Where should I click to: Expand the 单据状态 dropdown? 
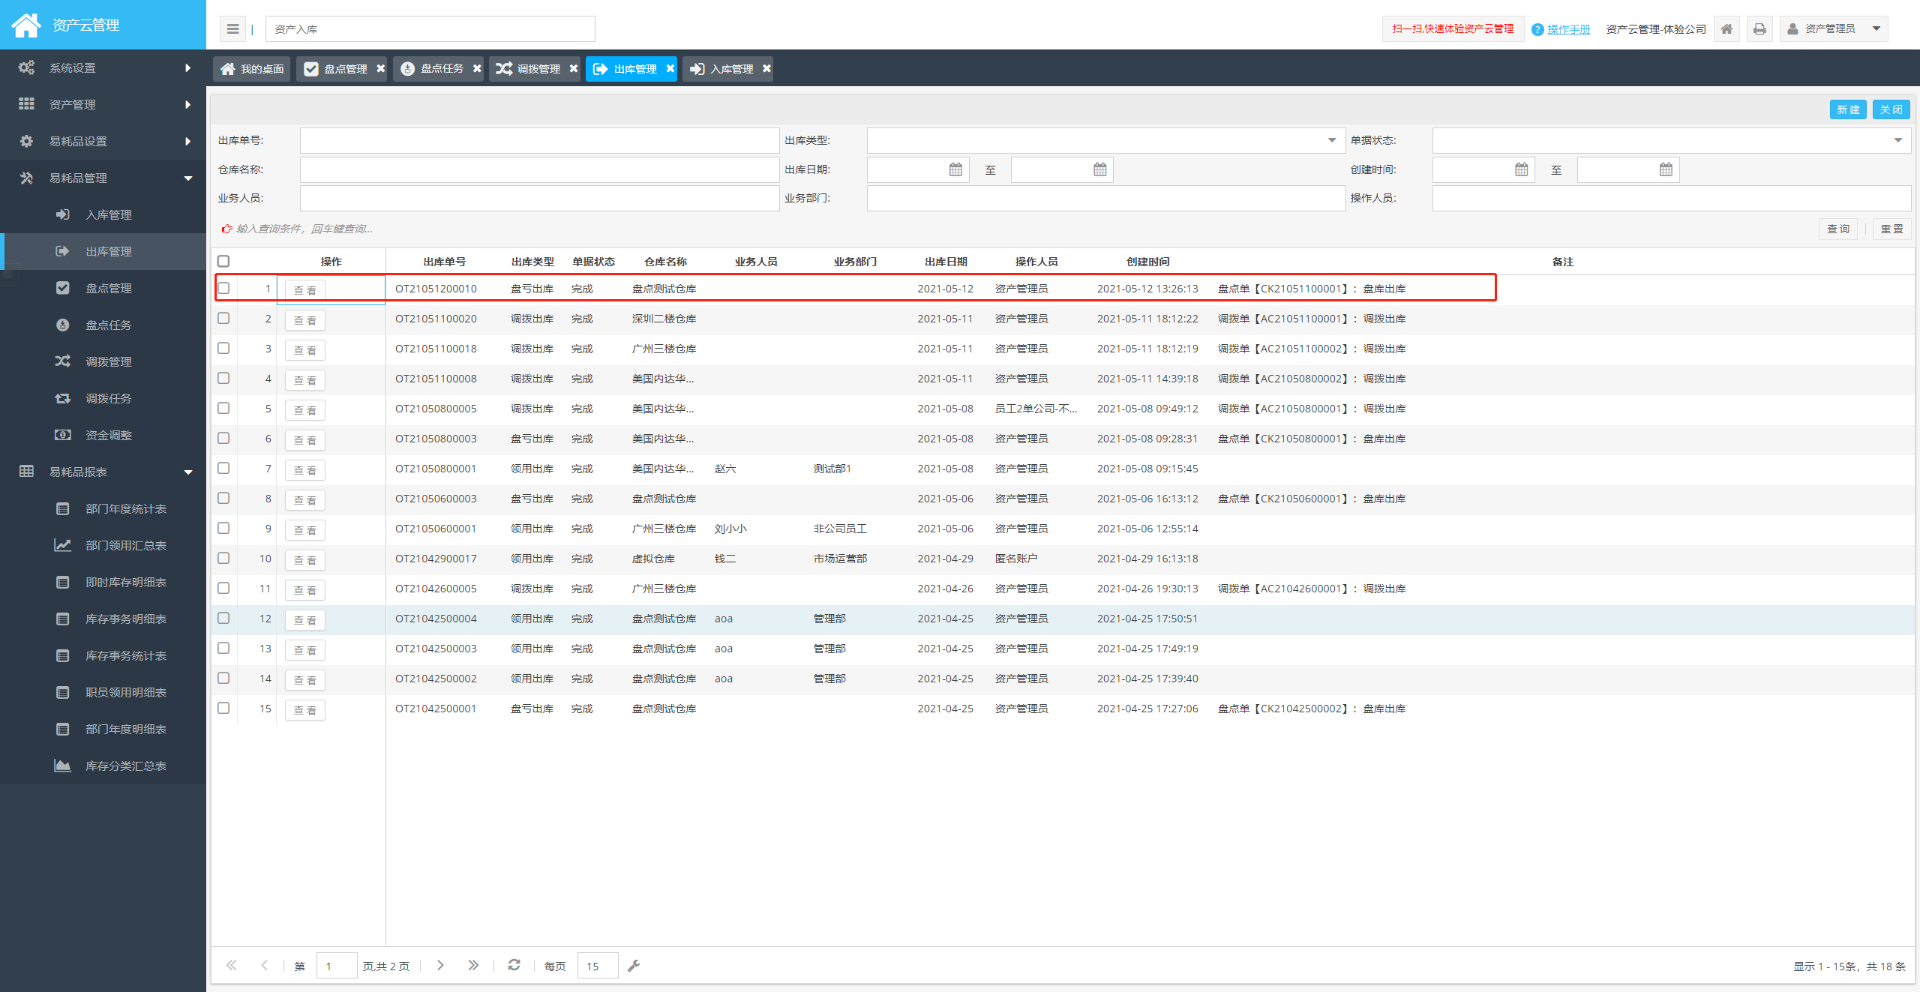[x=1897, y=140]
